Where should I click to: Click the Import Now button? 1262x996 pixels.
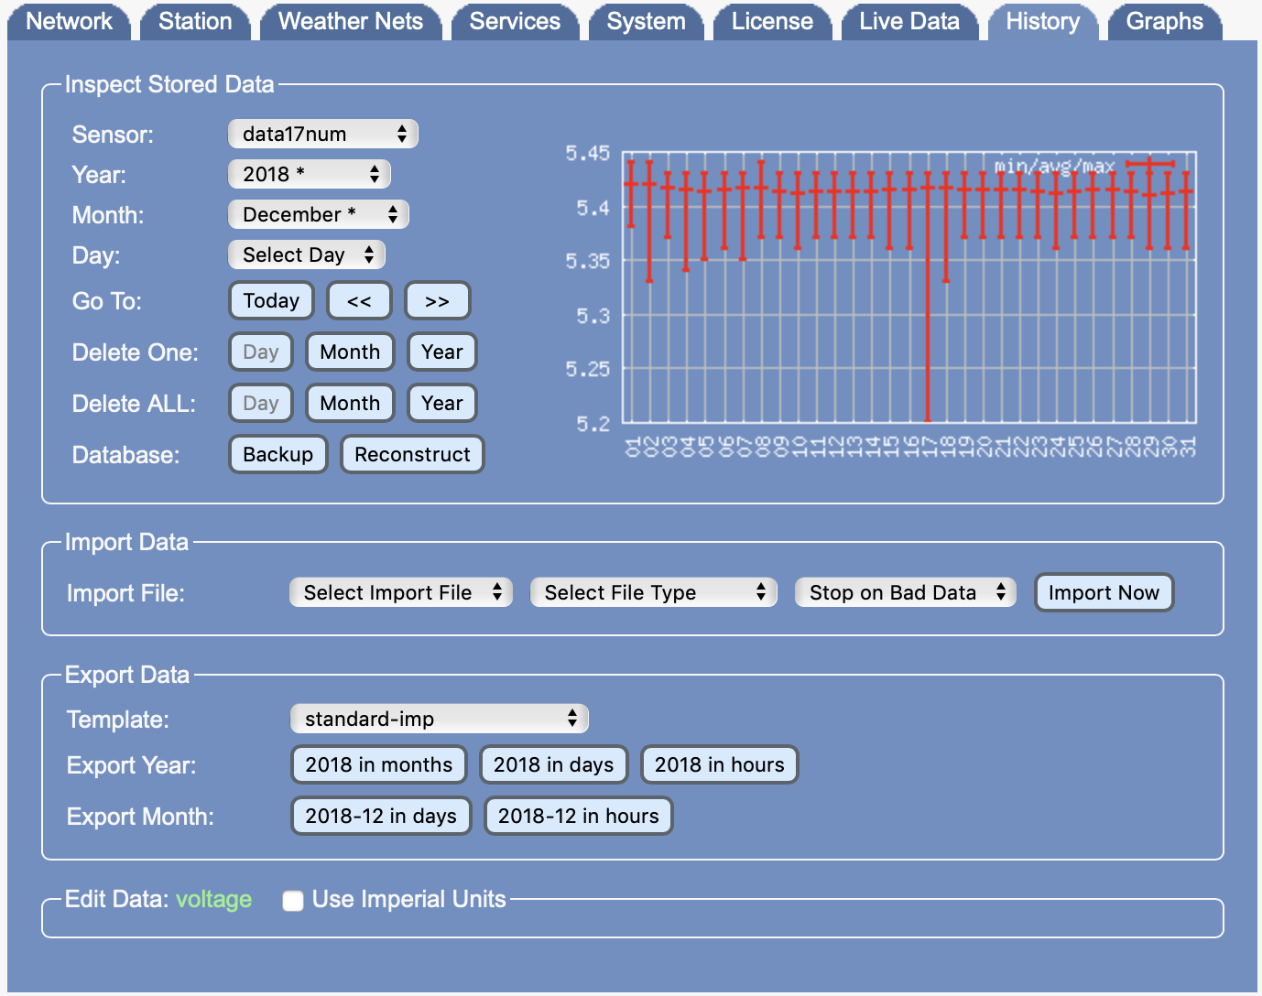[x=1104, y=592]
